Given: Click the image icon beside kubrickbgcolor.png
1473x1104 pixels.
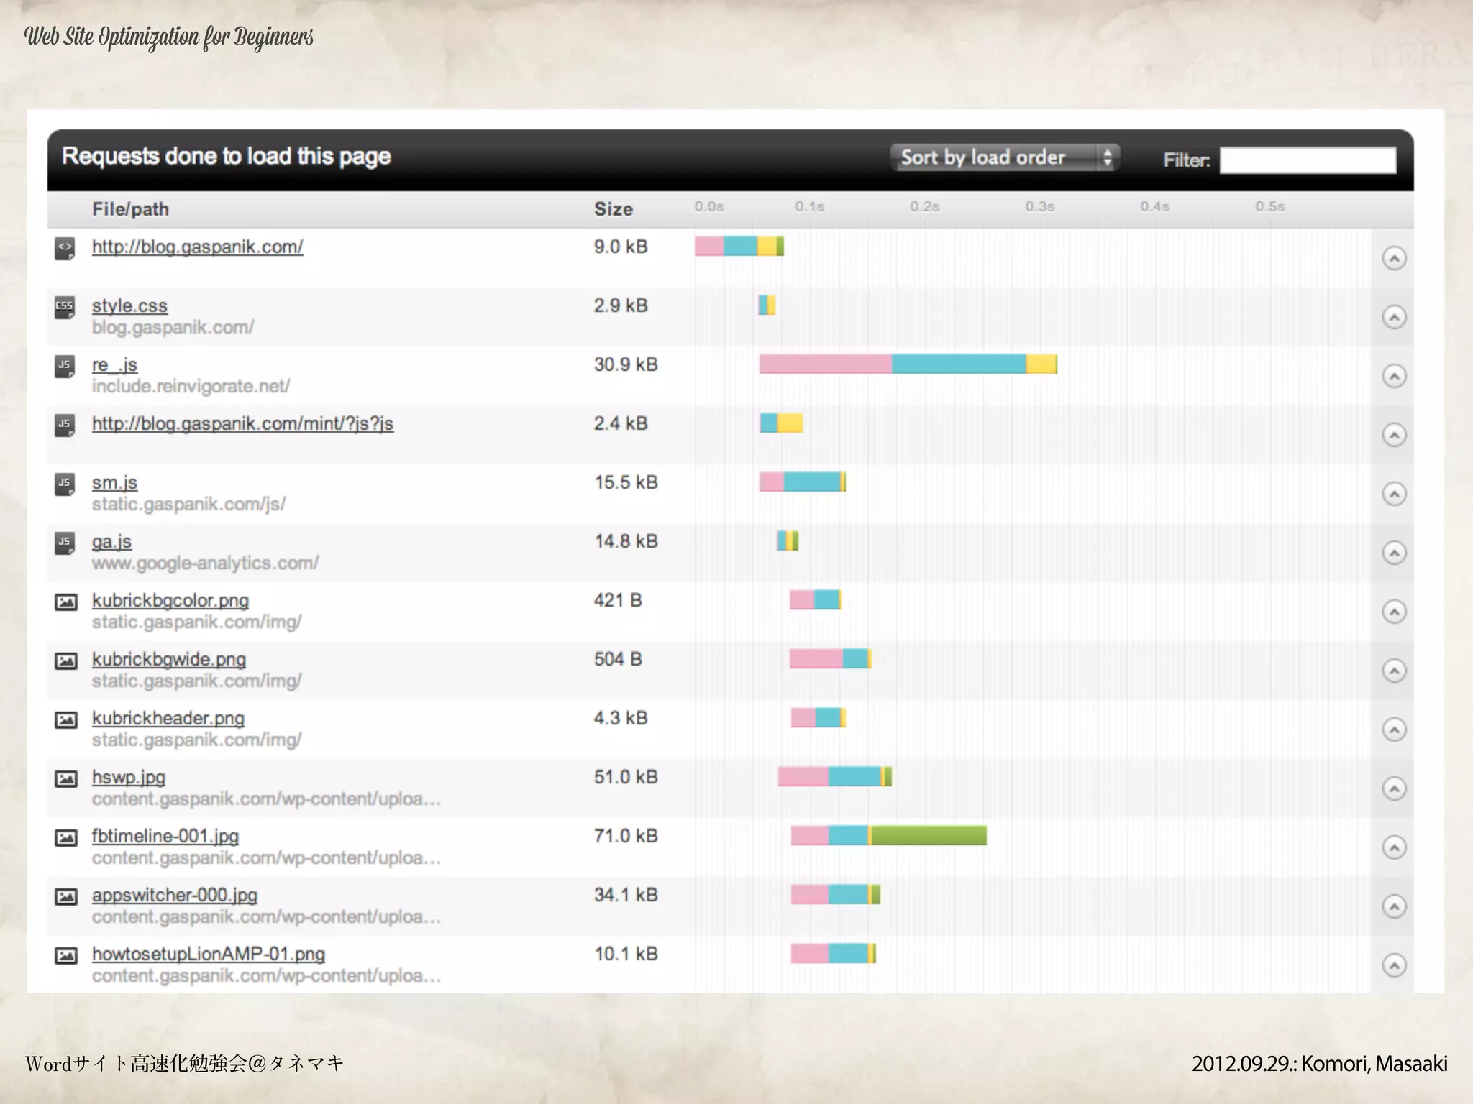Looking at the screenshot, I should point(66,602).
